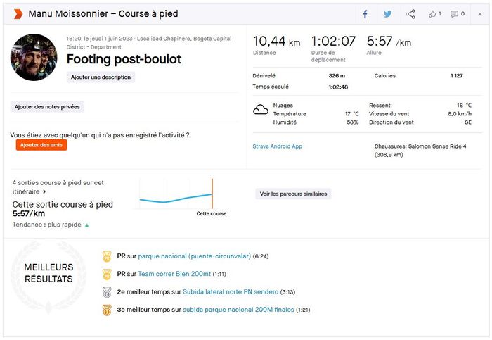The height and width of the screenshot is (340, 492).
Task: Open Subida lateral norte PN sendero segment
Action: pyautogui.click(x=231, y=291)
